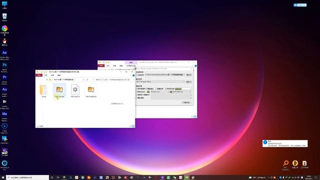Toggle the checkbox next to the green highlighted field
The image size is (320, 180).
166,89
